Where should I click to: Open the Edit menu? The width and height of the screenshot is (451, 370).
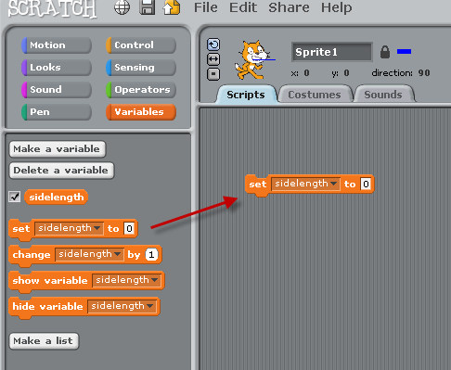243,7
